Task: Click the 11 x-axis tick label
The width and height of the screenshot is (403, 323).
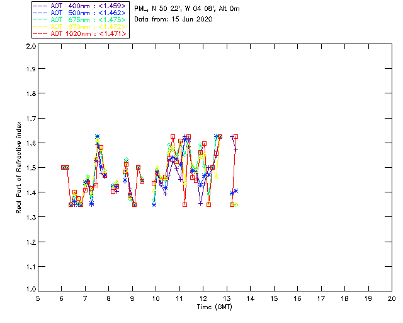Action: [x=179, y=298]
